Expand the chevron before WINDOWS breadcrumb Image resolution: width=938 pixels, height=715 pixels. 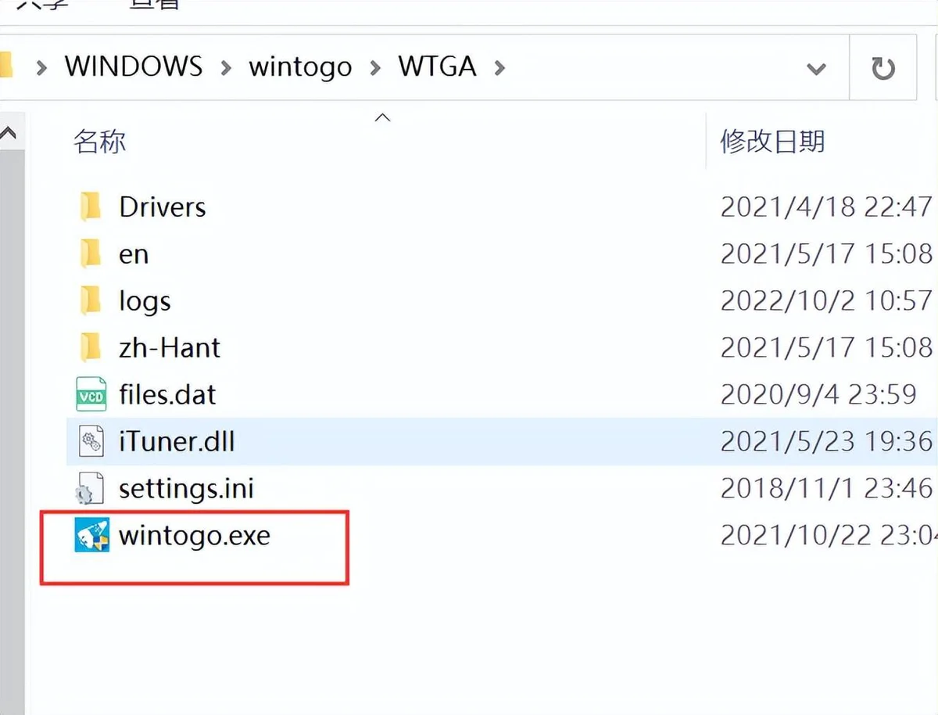42,68
